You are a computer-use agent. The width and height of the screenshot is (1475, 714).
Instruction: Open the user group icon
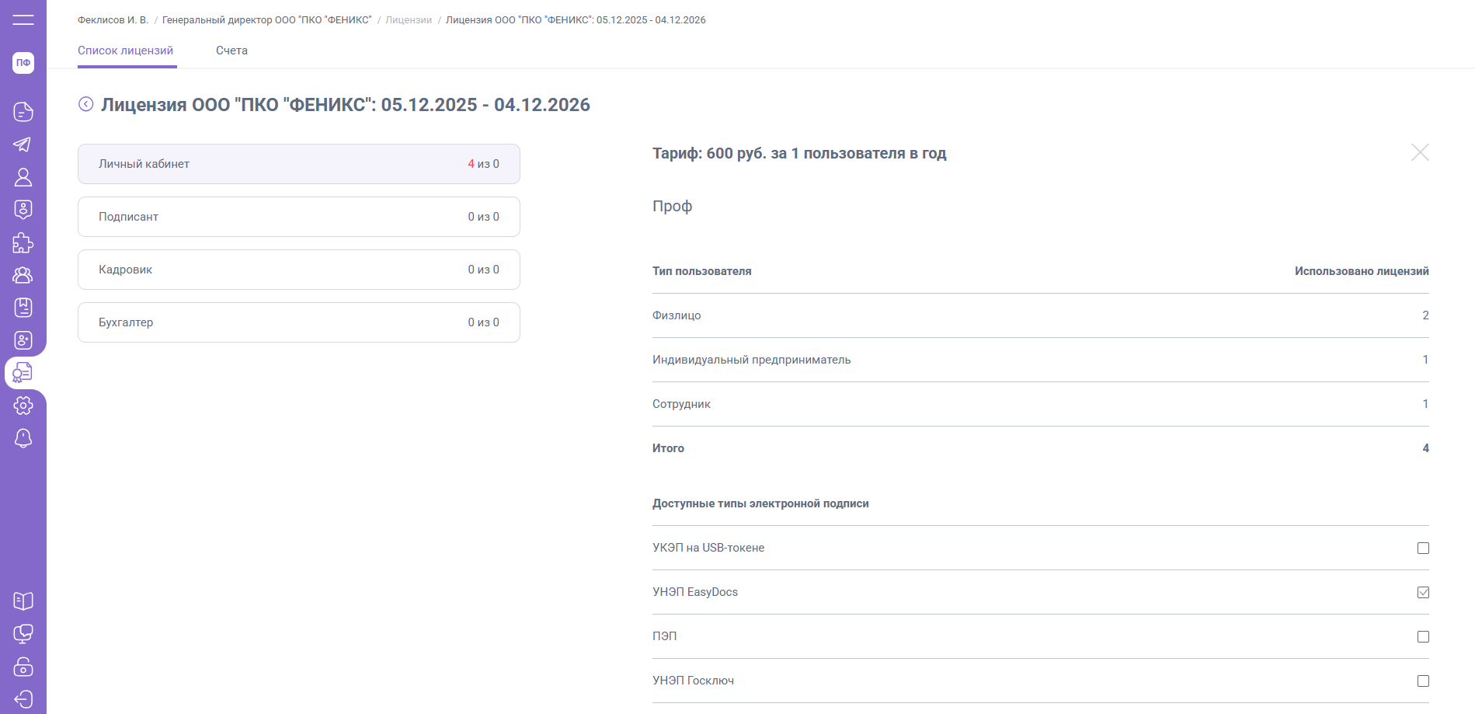(x=23, y=275)
